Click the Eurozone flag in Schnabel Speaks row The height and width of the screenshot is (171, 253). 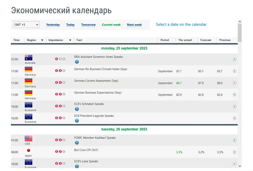tap(28, 105)
